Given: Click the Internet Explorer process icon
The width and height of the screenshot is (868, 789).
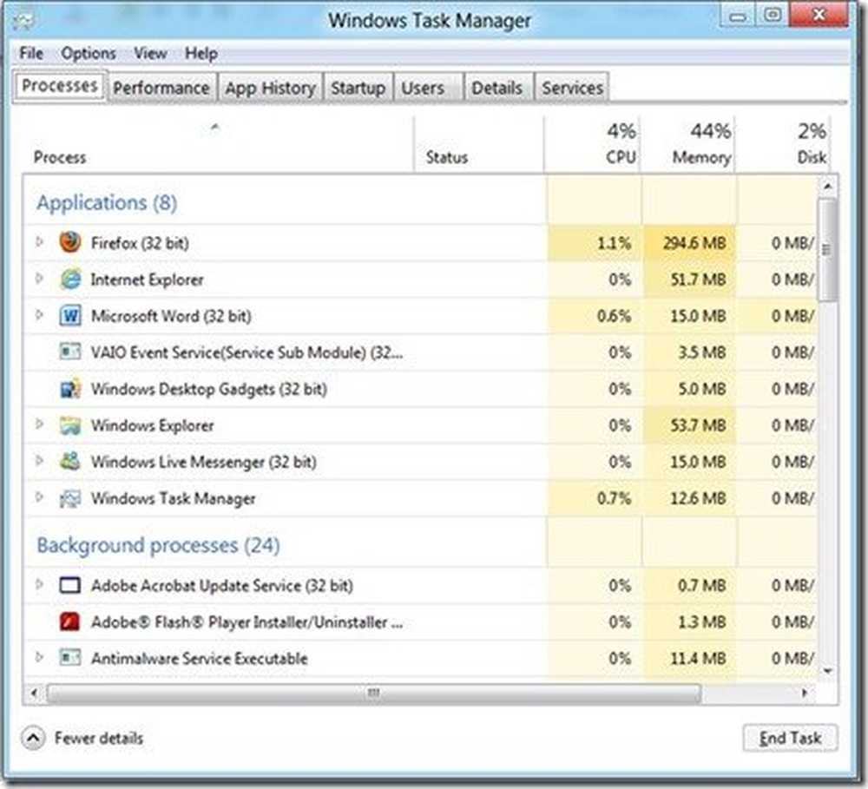Looking at the screenshot, I should click(70, 279).
